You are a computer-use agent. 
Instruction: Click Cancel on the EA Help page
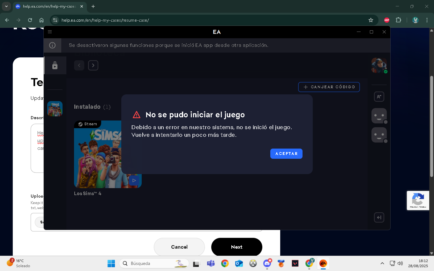(179, 247)
